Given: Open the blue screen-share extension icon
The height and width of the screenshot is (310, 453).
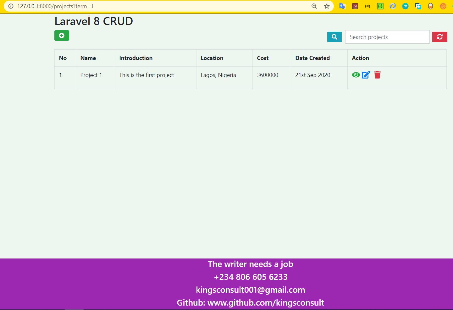Looking at the screenshot, I should 418,6.
